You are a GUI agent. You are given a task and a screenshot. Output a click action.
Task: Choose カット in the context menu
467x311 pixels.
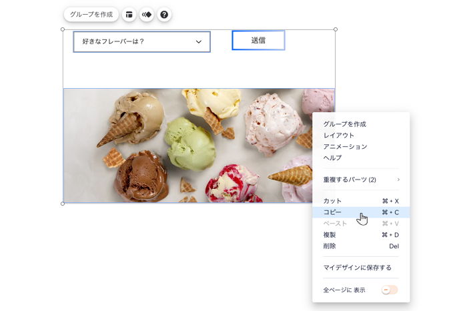coord(361,201)
